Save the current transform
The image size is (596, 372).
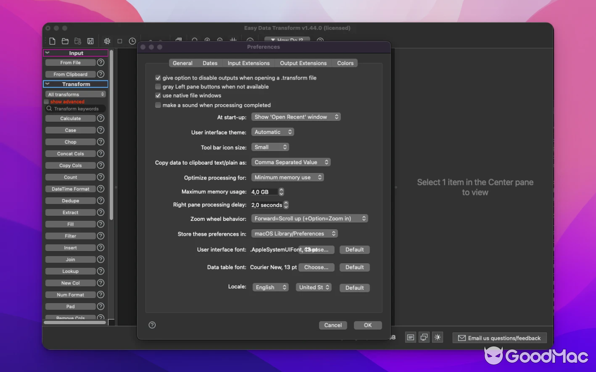(90, 40)
